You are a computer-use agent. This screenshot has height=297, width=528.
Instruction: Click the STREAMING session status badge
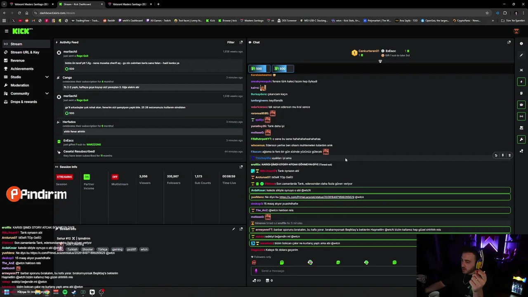[64, 177]
